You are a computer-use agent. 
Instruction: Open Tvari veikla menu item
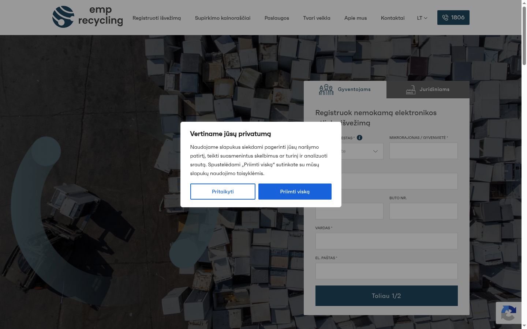317,18
